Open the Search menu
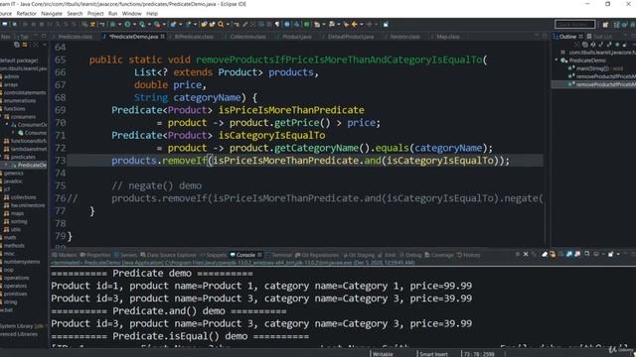Screen dimensions: 636x357 (x=75, y=13)
